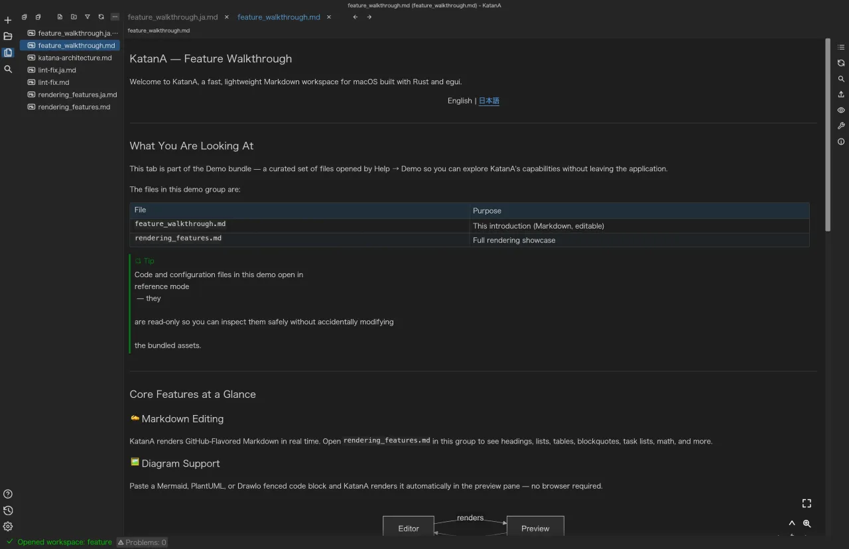
Task: Click the English language text
Action: [x=460, y=101]
